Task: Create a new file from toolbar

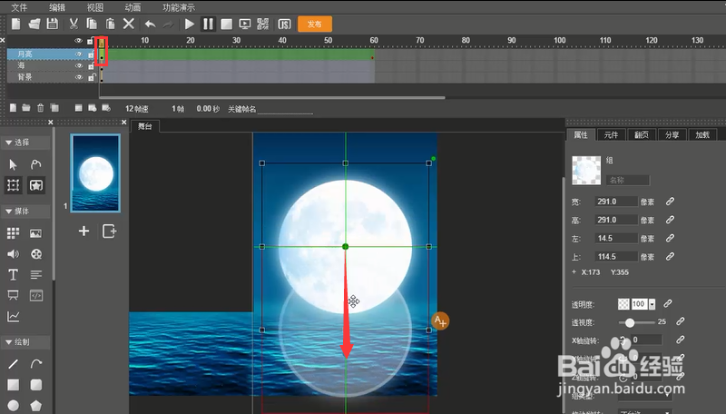Action: pos(15,25)
